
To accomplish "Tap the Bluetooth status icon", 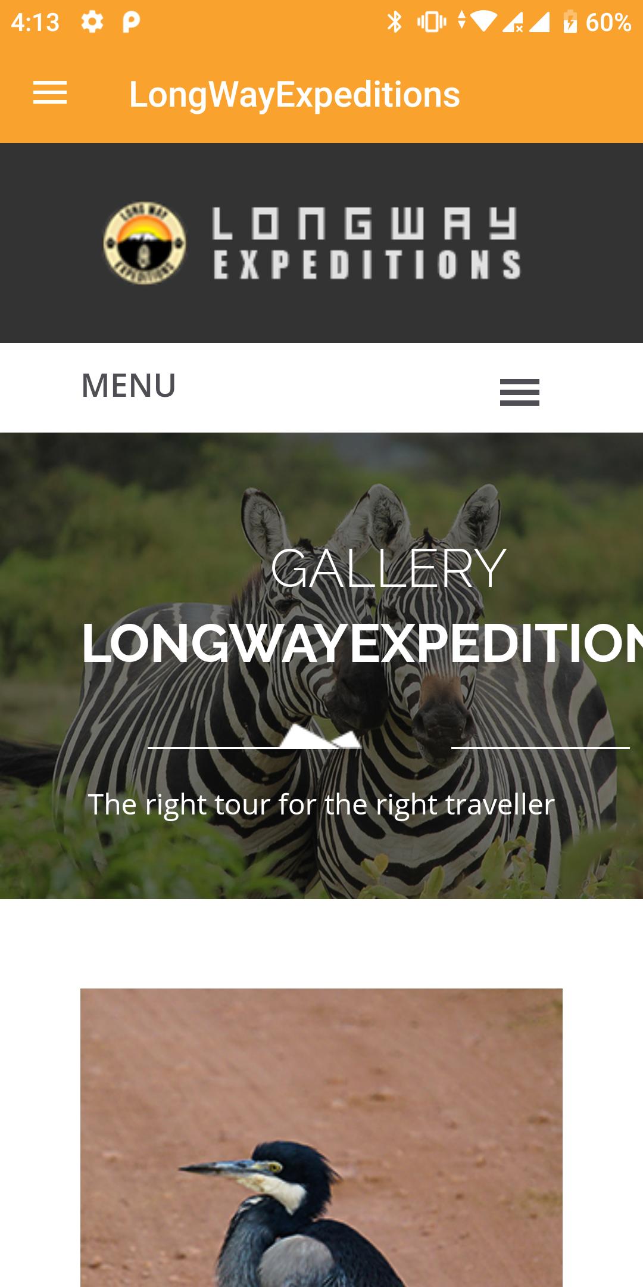I will pos(394,22).
